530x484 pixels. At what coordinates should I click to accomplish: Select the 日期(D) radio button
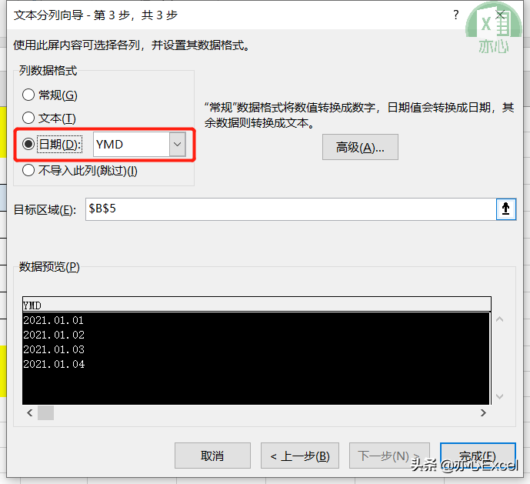pyautogui.click(x=28, y=145)
